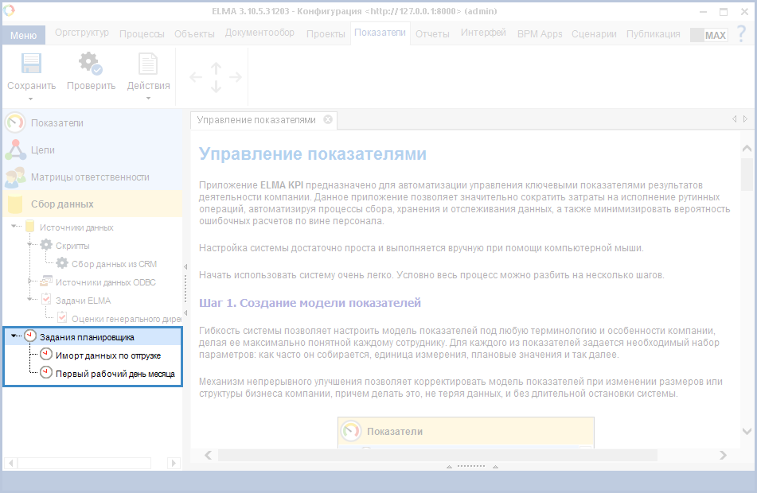Click the Действия document icon

coord(148,64)
